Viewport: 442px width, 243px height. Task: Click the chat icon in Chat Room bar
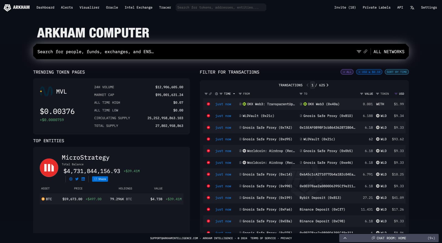click(373, 238)
